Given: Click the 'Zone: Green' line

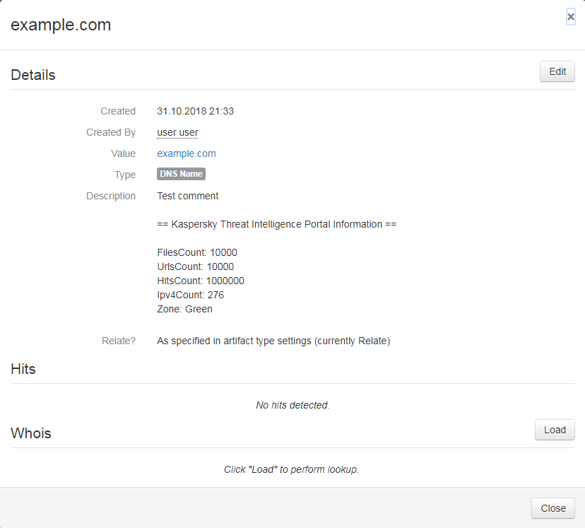Looking at the screenshot, I should (x=184, y=309).
